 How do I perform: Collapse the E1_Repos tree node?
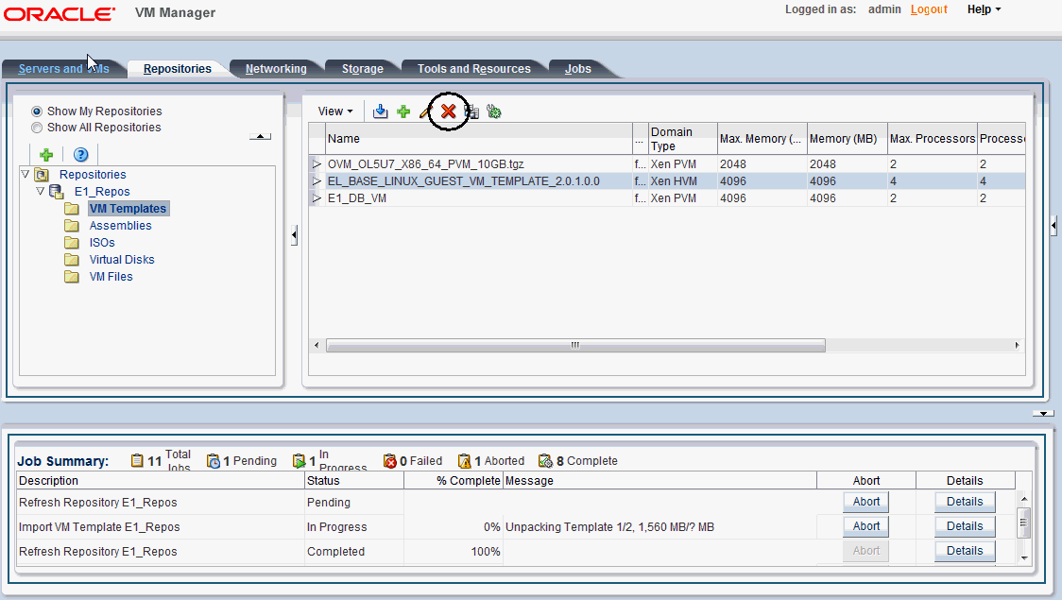pos(40,191)
